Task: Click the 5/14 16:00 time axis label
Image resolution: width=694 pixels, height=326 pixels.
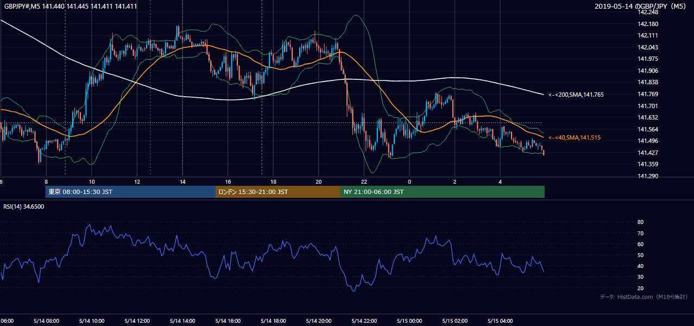Action: tap(228, 321)
